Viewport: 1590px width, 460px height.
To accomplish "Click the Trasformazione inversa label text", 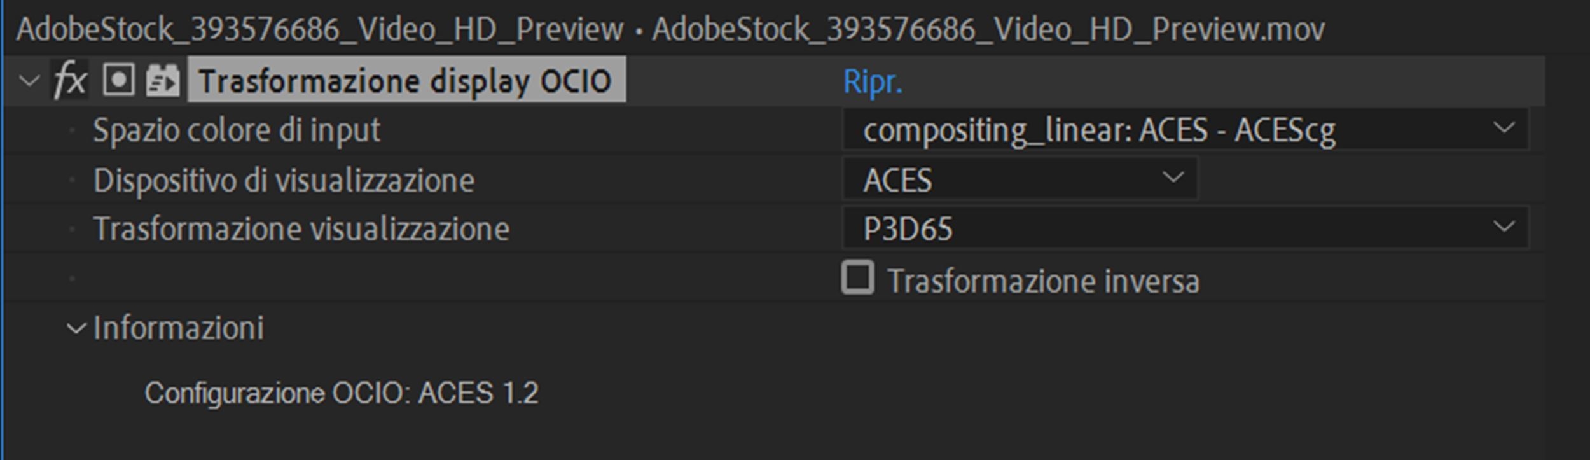I will pyautogui.click(x=1043, y=281).
